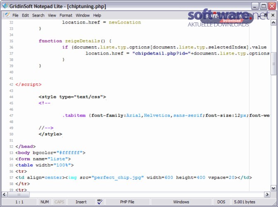Click the horizontal scrollbar thumb
The width and height of the screenshot is (278, 207).
tap(19, 195)
